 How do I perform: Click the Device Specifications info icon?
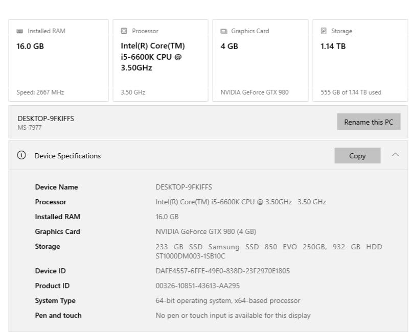(21, 156)
